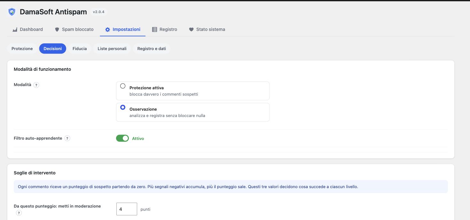
Task: Open help icon next to Filtro auto-apprendente
Action: click(x=67, y=138)
